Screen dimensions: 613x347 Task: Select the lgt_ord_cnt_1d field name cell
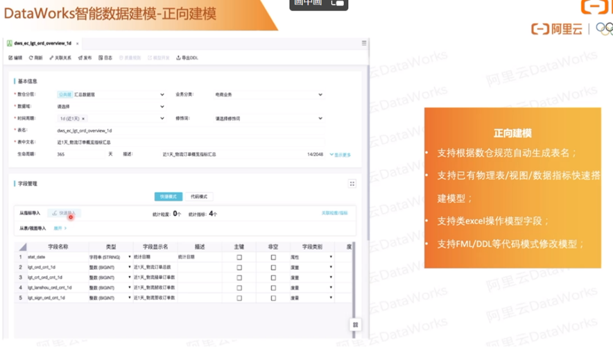[58, 268]
